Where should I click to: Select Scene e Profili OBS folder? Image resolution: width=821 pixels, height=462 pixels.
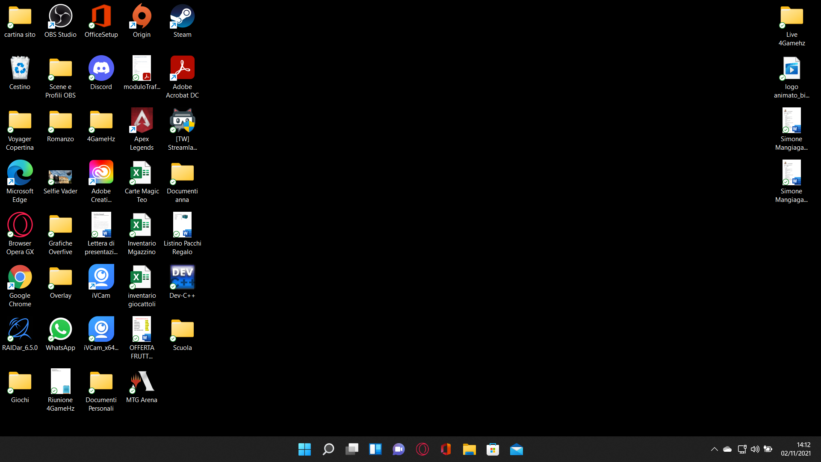click(x=60, y=78)
